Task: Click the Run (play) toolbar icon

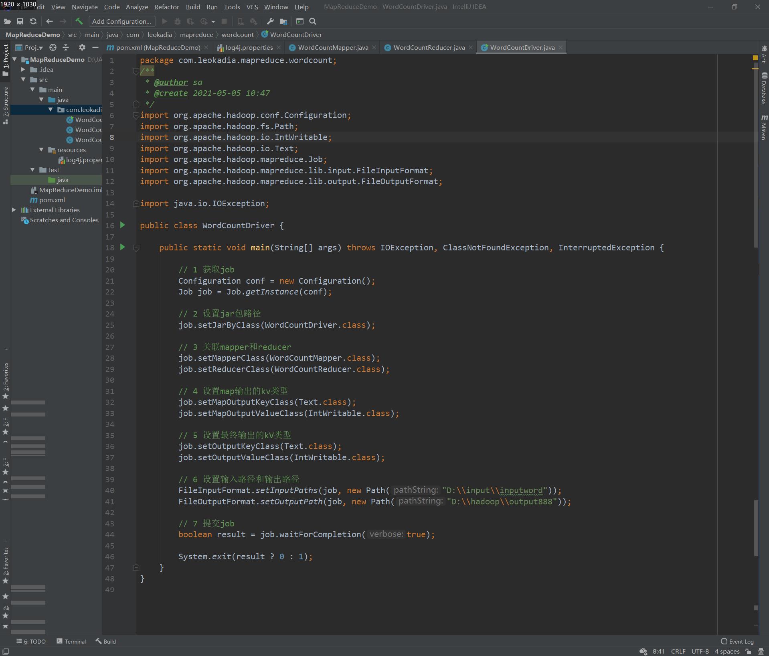Action: point(164,21)
